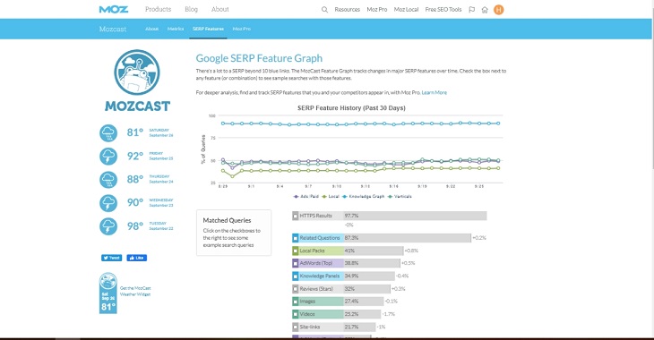Screen dimensions: 654x340
Task: Click the flag icon in top navigation
Action: click(472, 10)
